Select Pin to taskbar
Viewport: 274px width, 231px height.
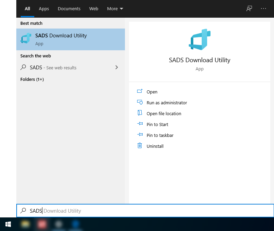160,135
